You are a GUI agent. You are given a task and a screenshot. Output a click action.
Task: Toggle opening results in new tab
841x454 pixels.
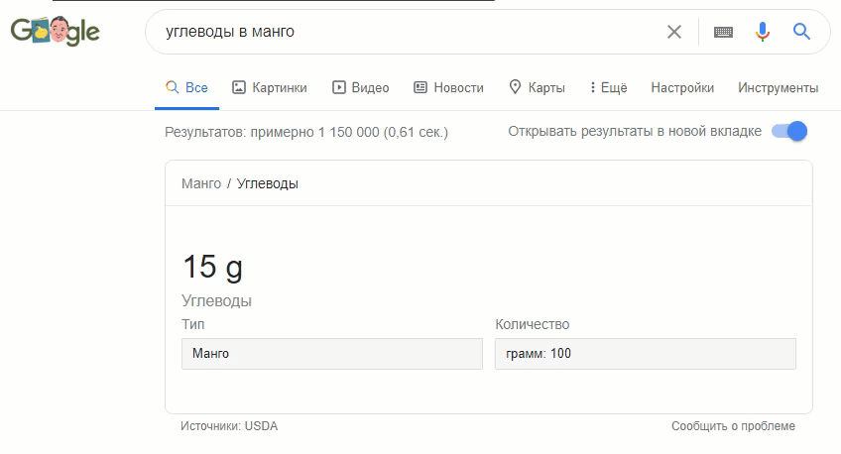(x=789, y=131)
